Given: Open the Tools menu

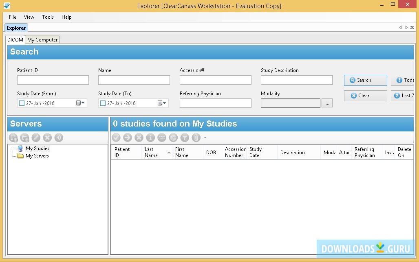Looking at the screenshot, I should [48, 17].
